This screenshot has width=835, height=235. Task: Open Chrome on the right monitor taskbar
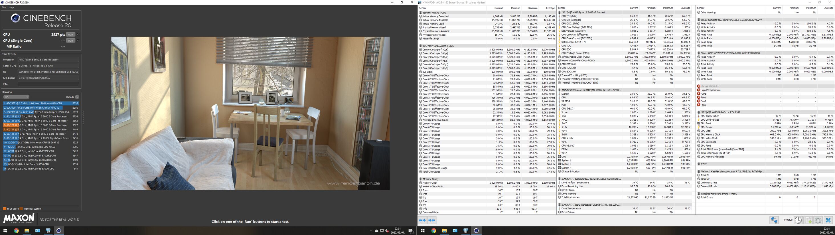coord(434,231)
